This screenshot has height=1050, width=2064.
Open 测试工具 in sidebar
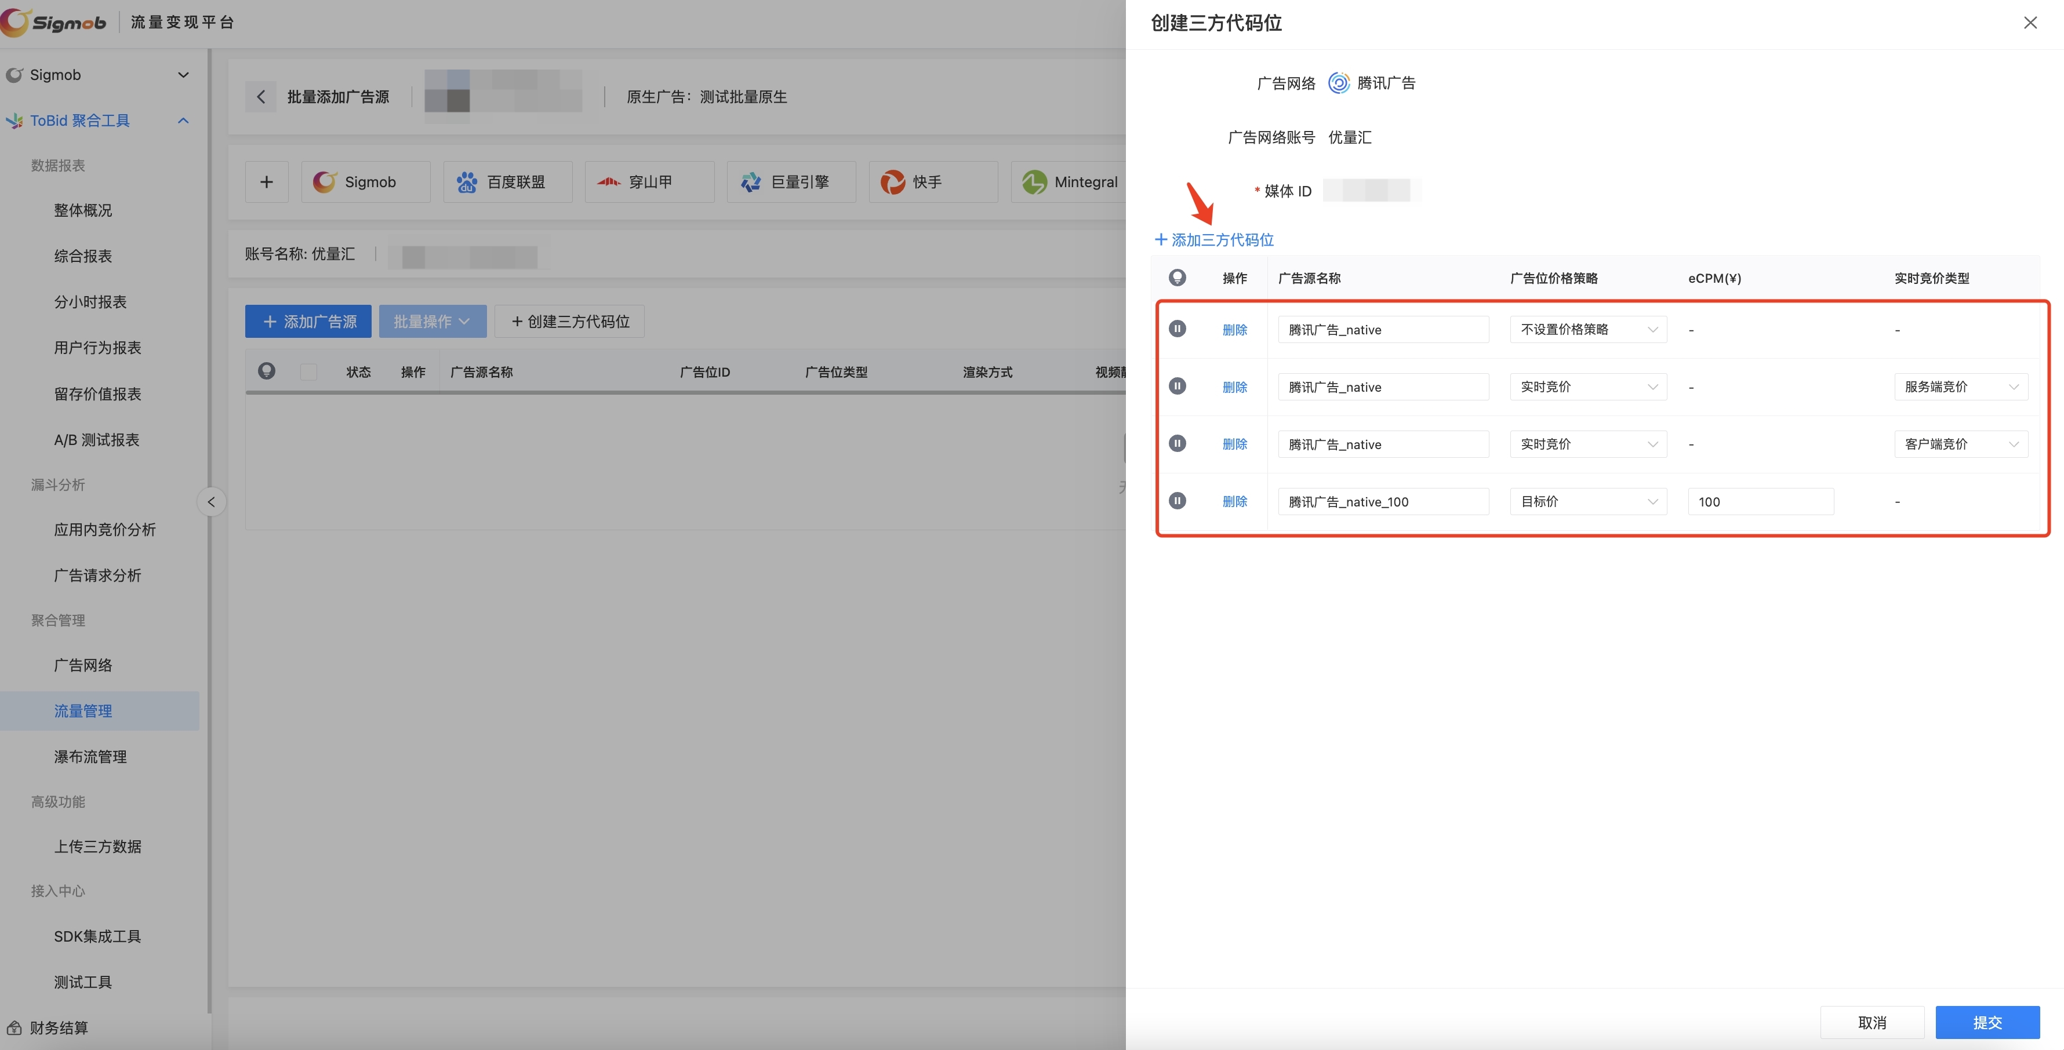pos(83,982)
